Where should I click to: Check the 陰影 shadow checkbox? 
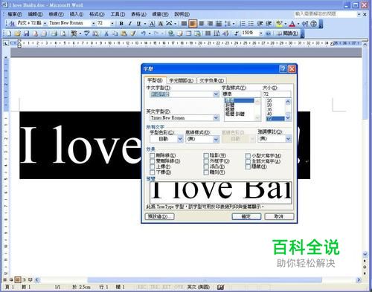click(x=206, y=155)
